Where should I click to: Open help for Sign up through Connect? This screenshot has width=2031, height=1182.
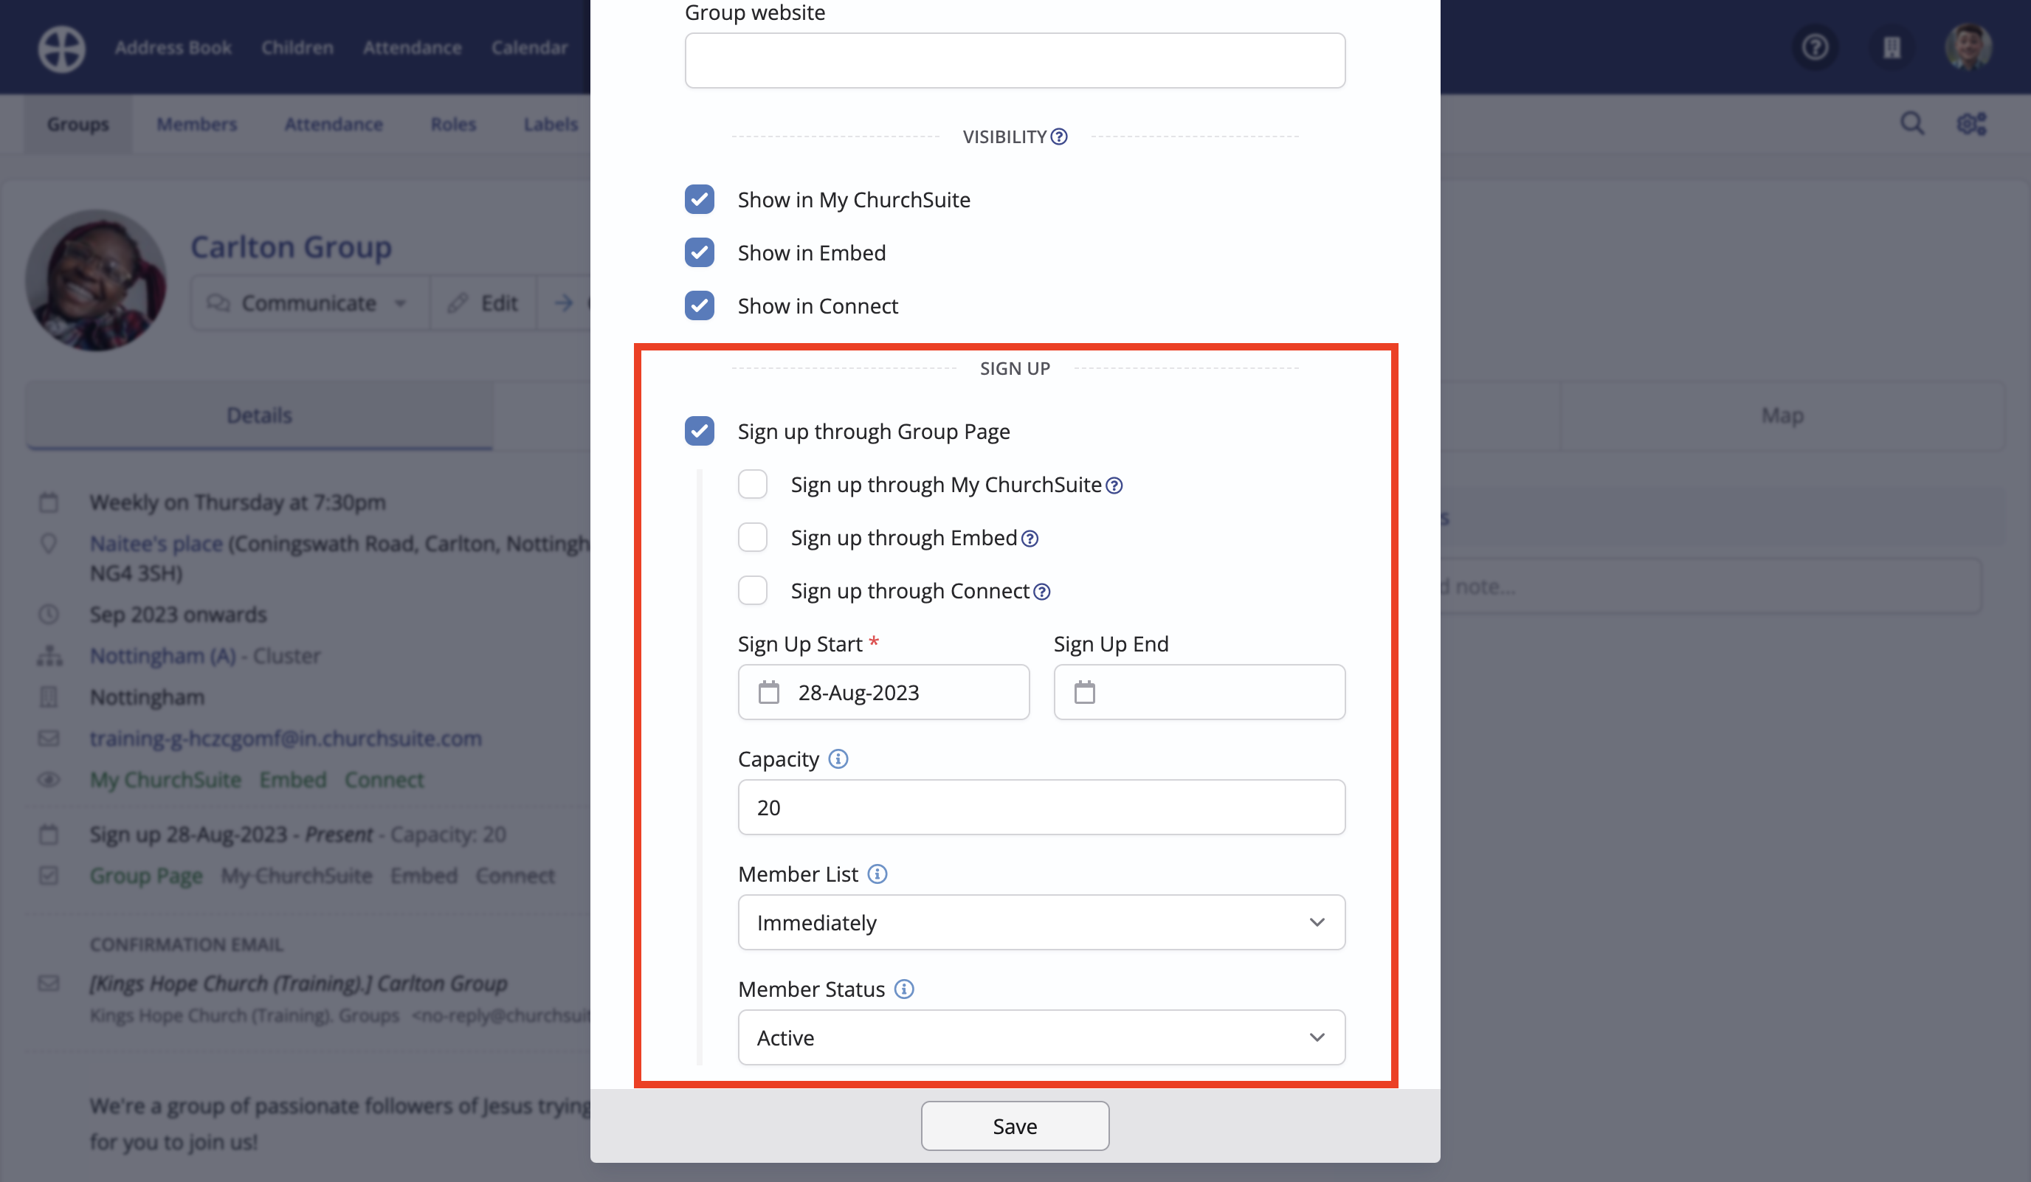1041,592
